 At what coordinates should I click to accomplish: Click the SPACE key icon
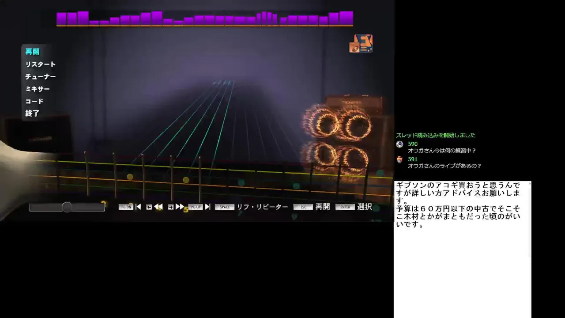click(x=225, y=207)
